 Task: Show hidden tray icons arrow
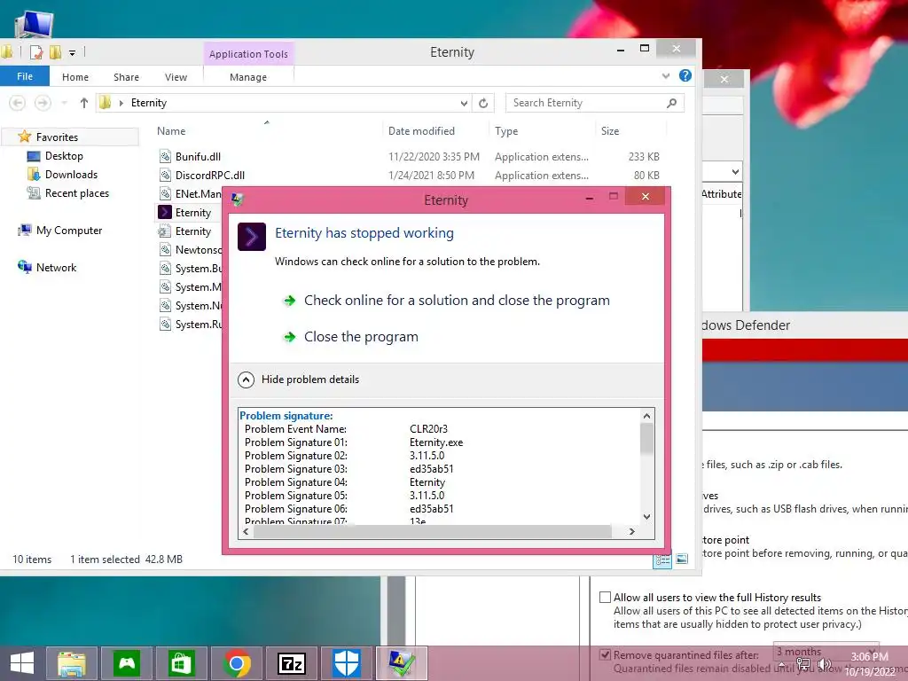782,664
